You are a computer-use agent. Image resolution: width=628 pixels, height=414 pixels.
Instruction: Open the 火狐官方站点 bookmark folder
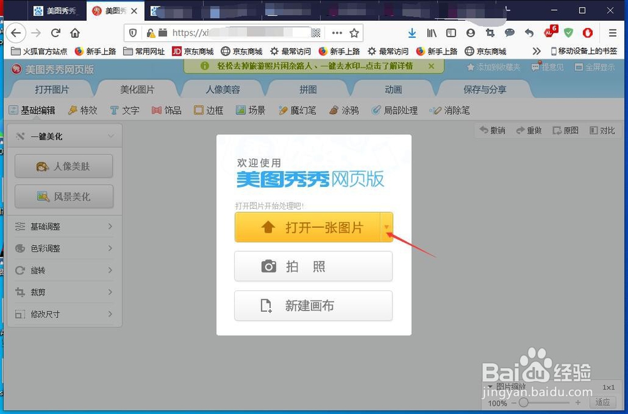39,51
